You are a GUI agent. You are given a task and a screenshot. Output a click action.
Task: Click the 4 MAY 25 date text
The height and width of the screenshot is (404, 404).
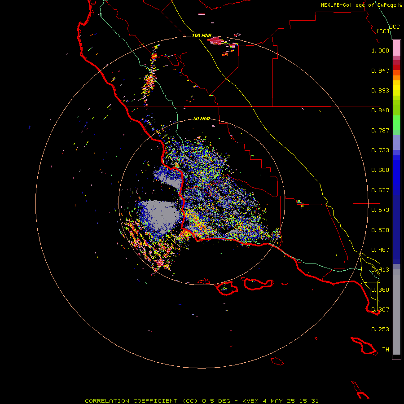pos(280,401)
